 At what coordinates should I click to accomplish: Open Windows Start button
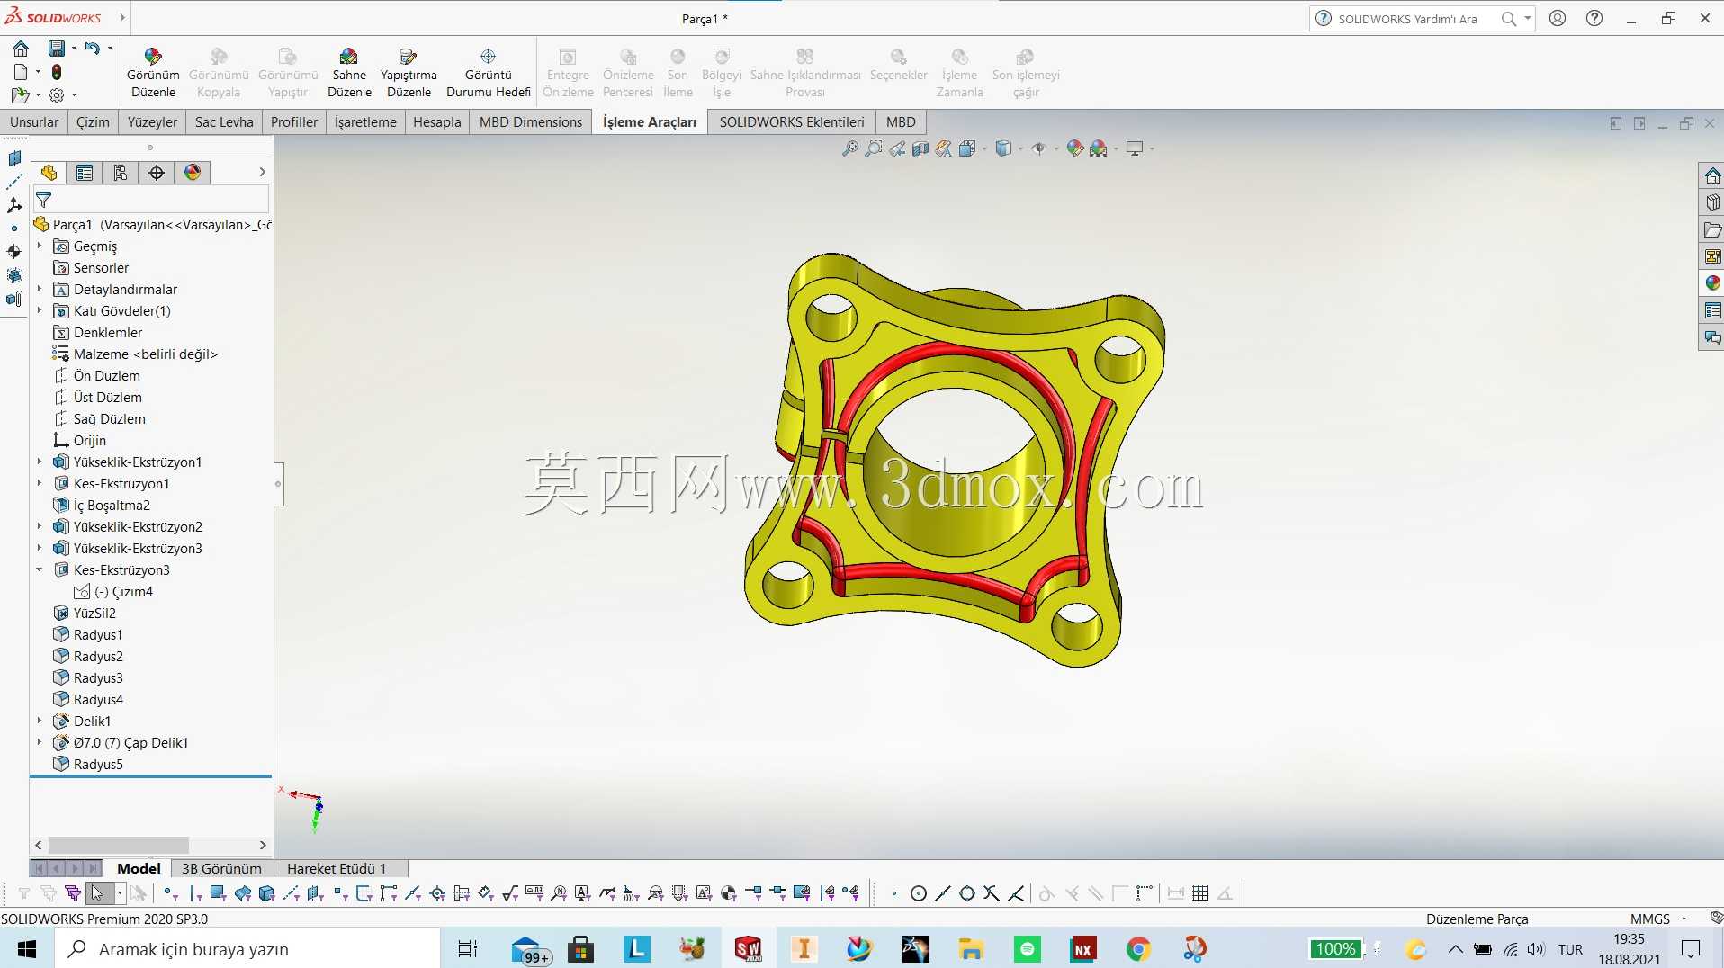pyautogui.click(x=26, y=949)
